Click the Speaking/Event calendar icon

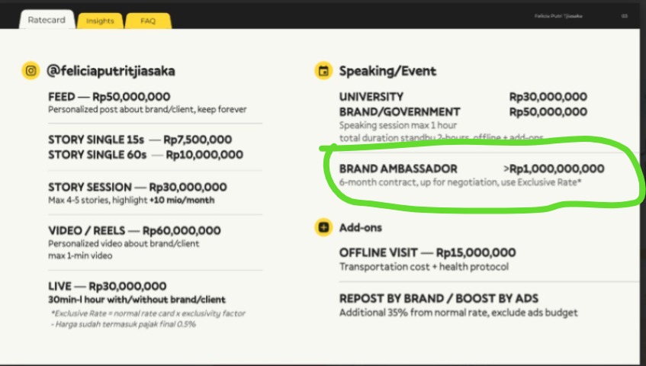pyautogui.click(x=323, y=71)
